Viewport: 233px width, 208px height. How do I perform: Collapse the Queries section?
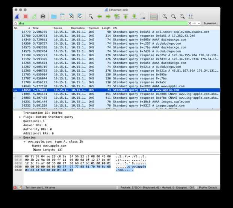(x=20, y=137)
